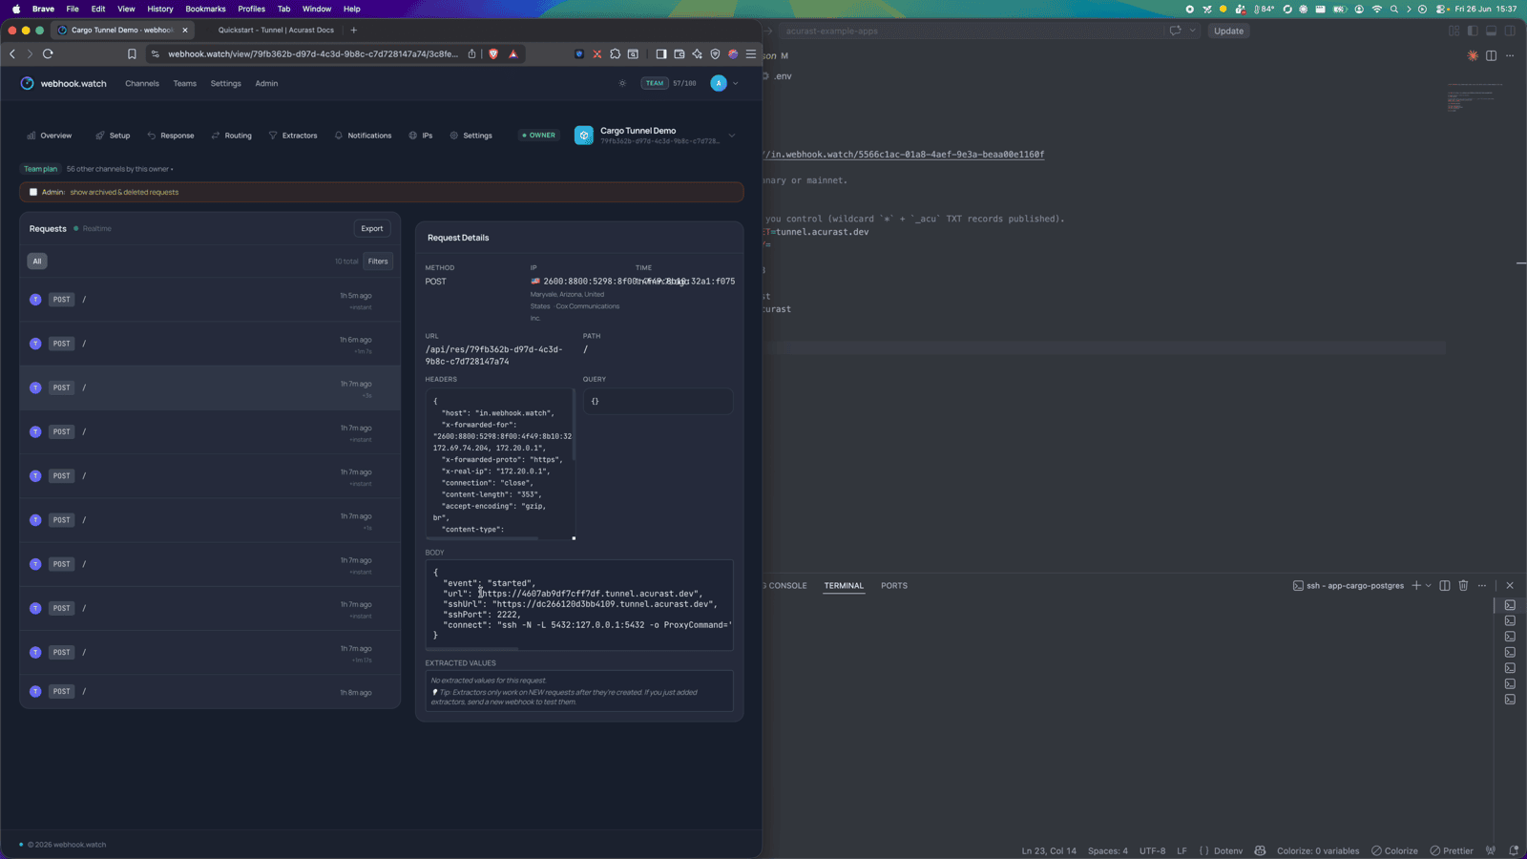Switch to PORTS panel tab in VS Code
This screenshot has height=859, width=1527.
[x=894, y=586]
